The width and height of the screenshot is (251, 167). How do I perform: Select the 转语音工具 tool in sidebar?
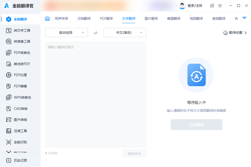click(20, 41)
